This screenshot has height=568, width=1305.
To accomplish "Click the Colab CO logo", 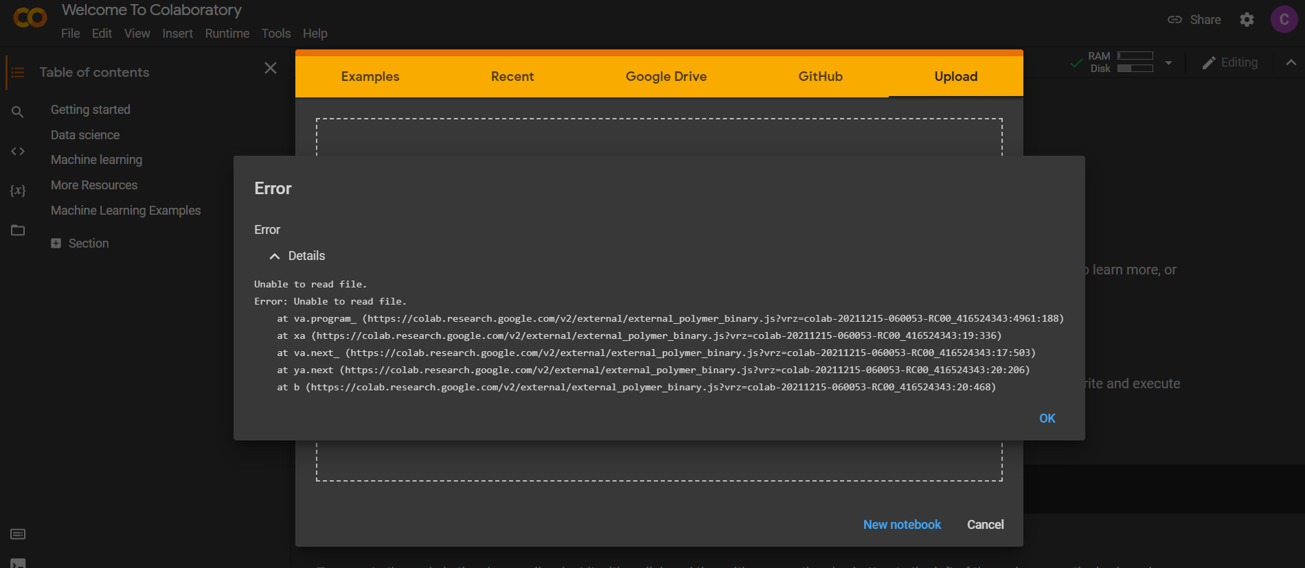I will click(x=30, y=17).
